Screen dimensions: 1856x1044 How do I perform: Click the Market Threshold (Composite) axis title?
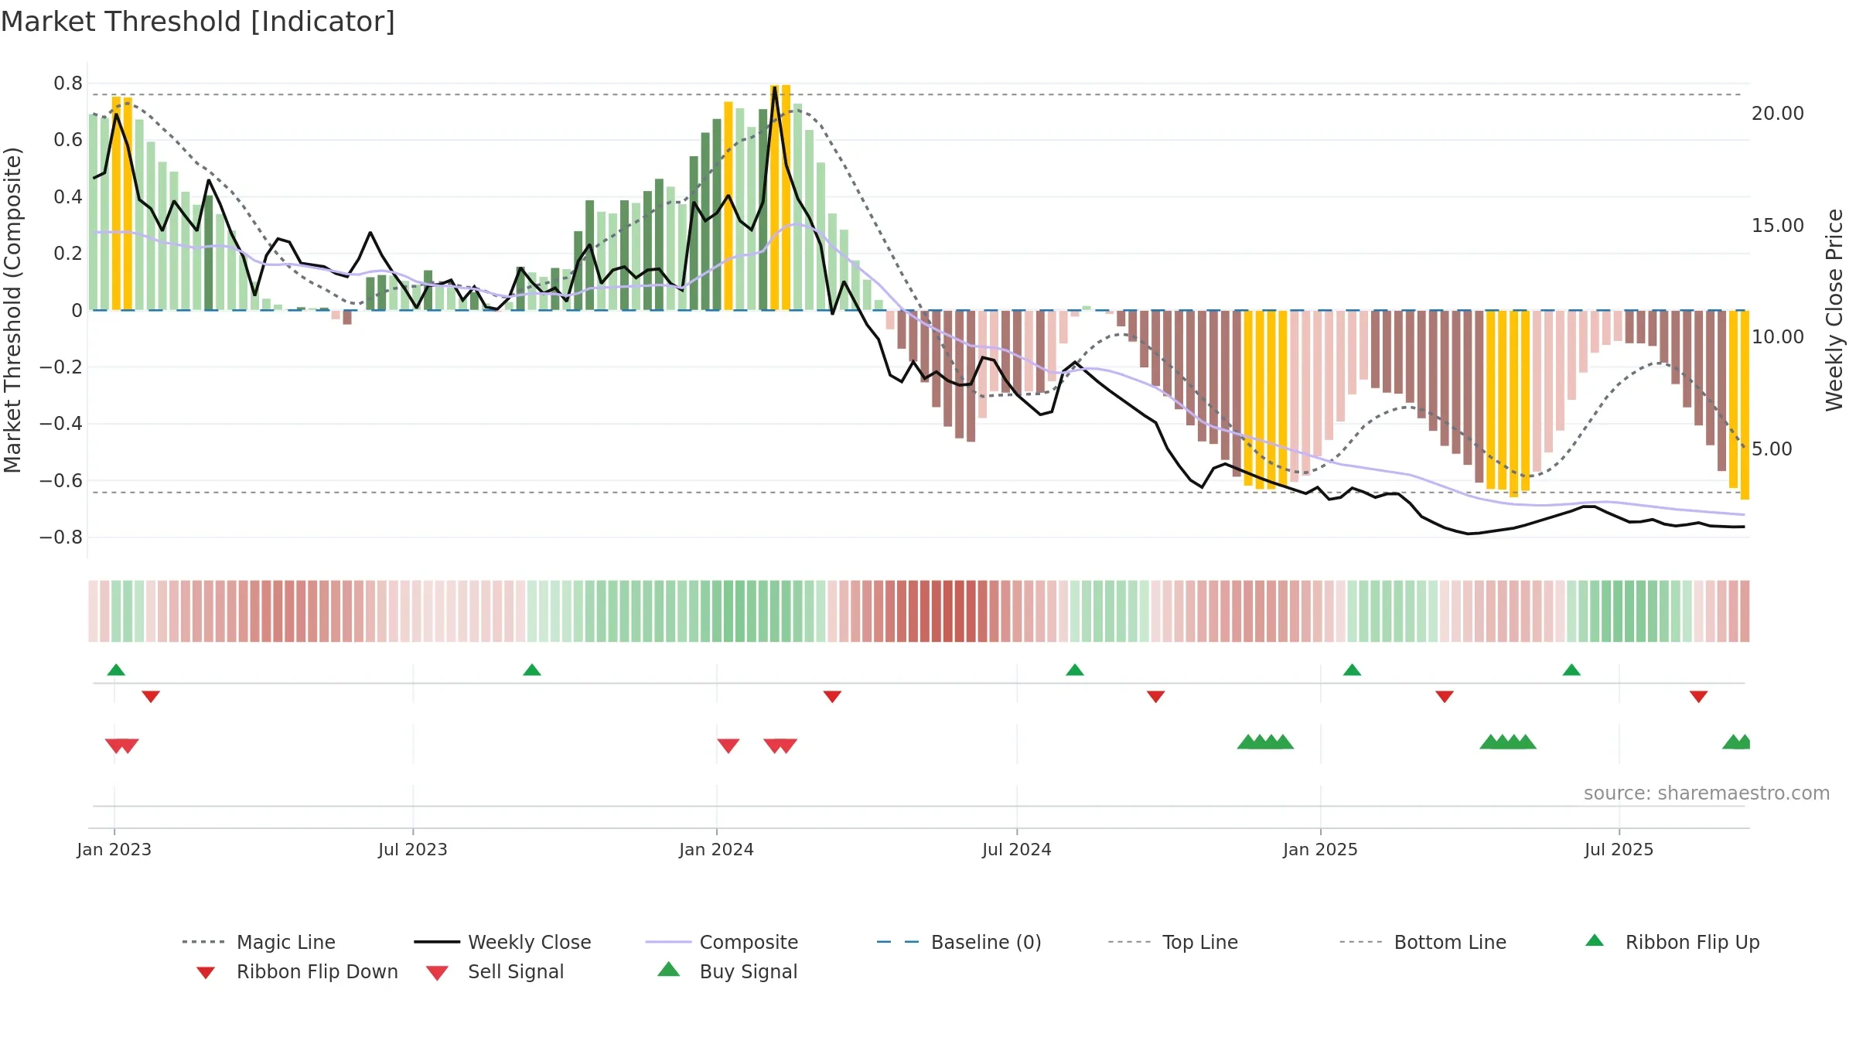(12, 309)
